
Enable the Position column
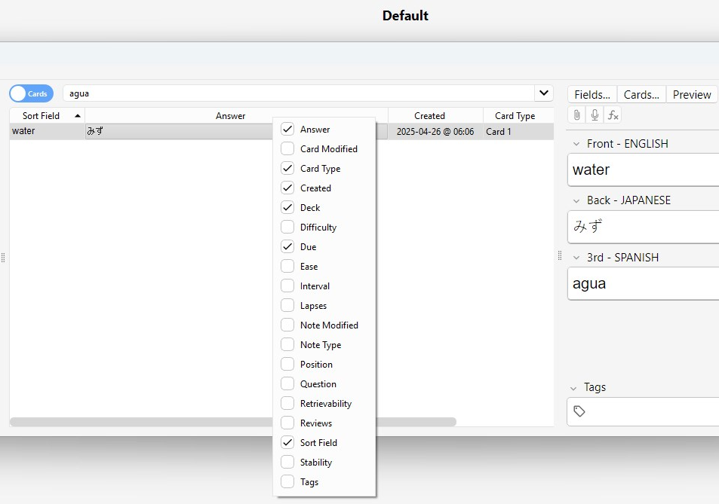(287, 365)
